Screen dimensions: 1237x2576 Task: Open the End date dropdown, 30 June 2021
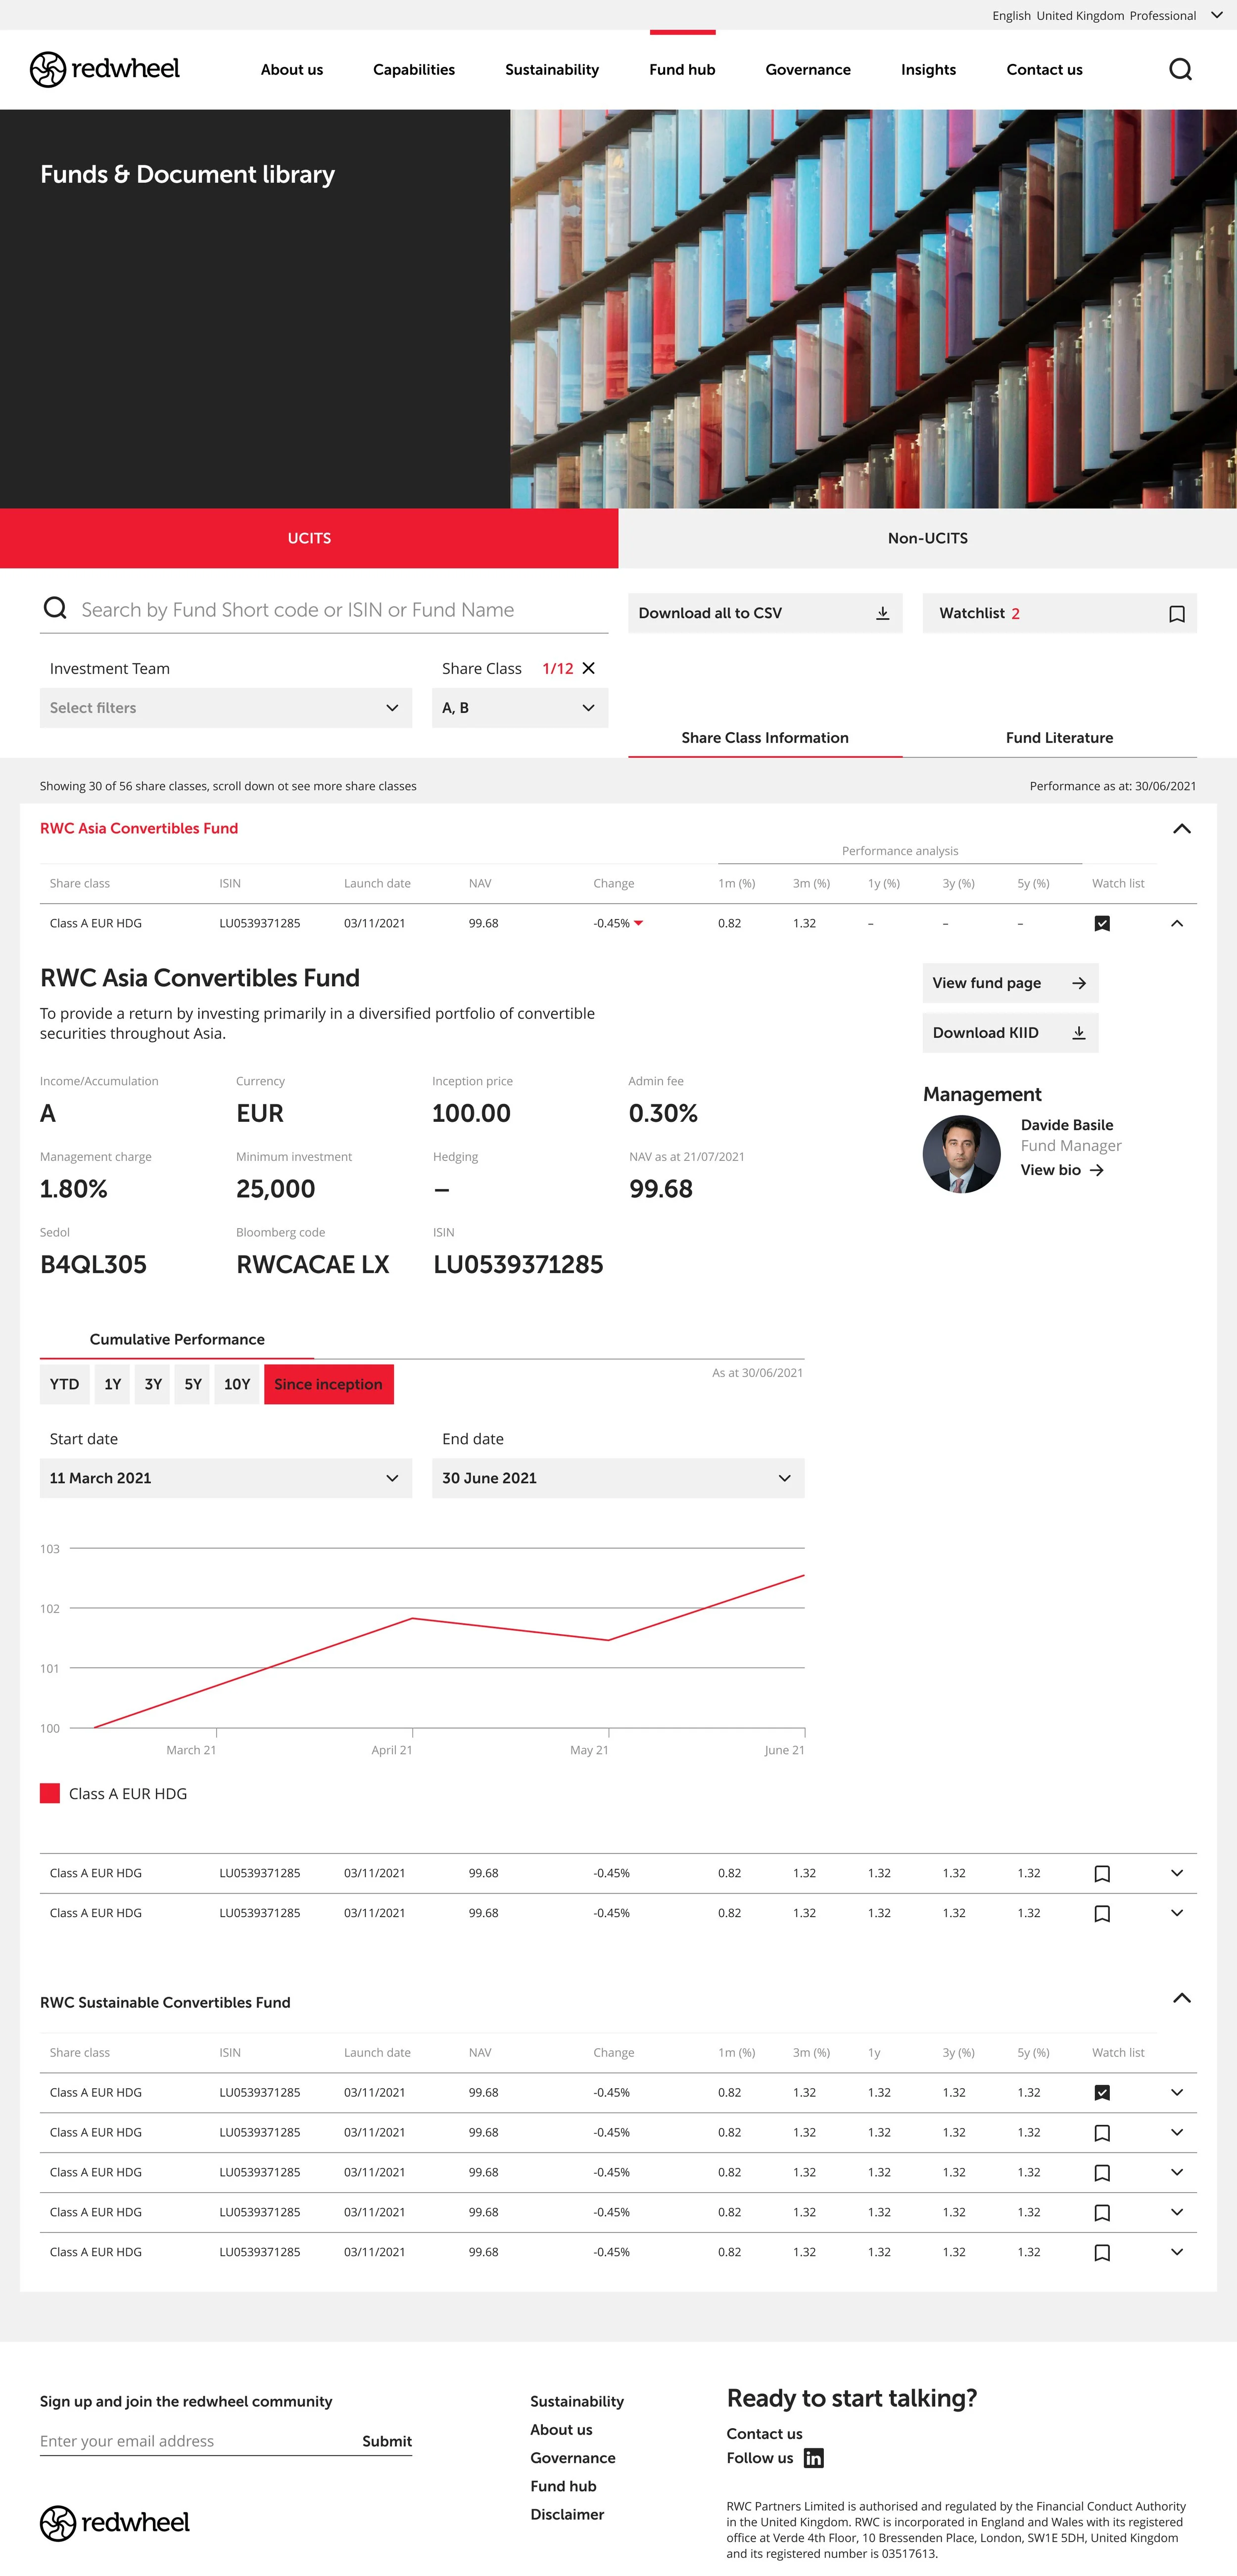[x=618, y=1478]
